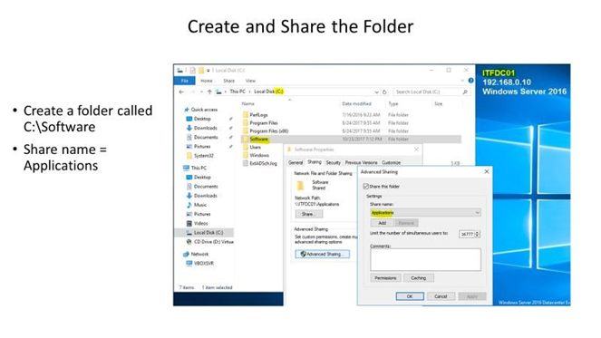Click the Caching button
The height and width of the screenshot is (338, 601).
(x=419, y=278)
